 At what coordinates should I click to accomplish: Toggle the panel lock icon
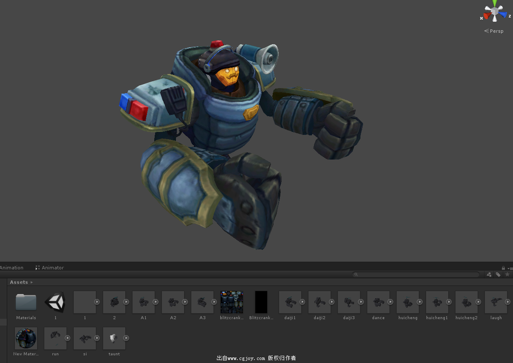pyautogui.click(x=503, y=268)
